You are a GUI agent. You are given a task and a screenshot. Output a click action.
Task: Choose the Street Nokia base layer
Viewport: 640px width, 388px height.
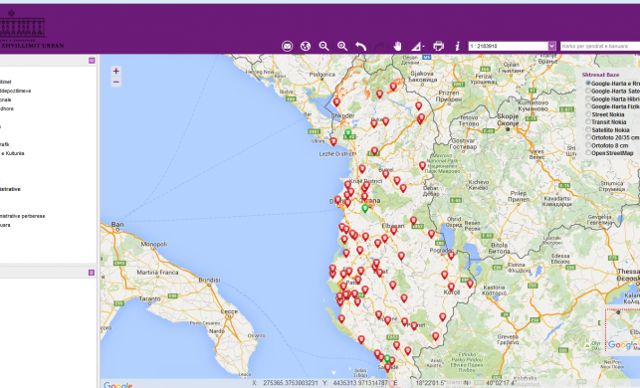point(588,113)
